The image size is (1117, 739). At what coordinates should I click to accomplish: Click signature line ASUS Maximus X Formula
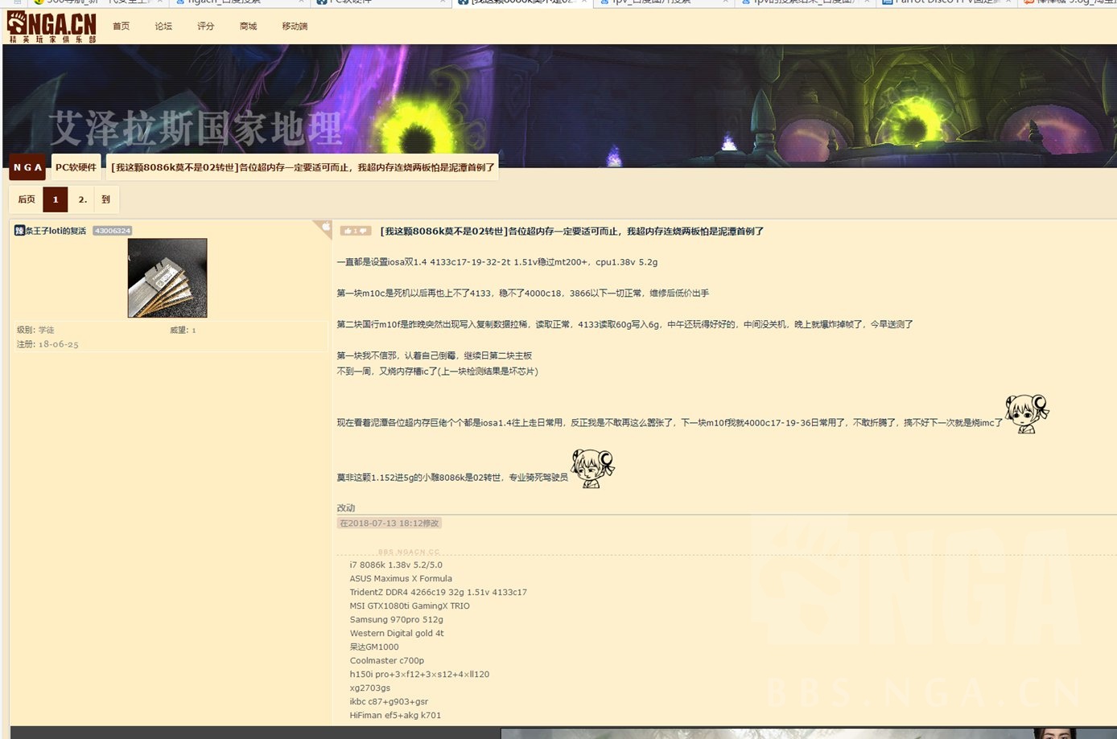(401, 578)
